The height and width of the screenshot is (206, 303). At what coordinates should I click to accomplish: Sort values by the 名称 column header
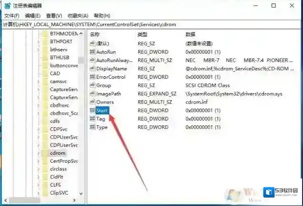click(95, 35)
